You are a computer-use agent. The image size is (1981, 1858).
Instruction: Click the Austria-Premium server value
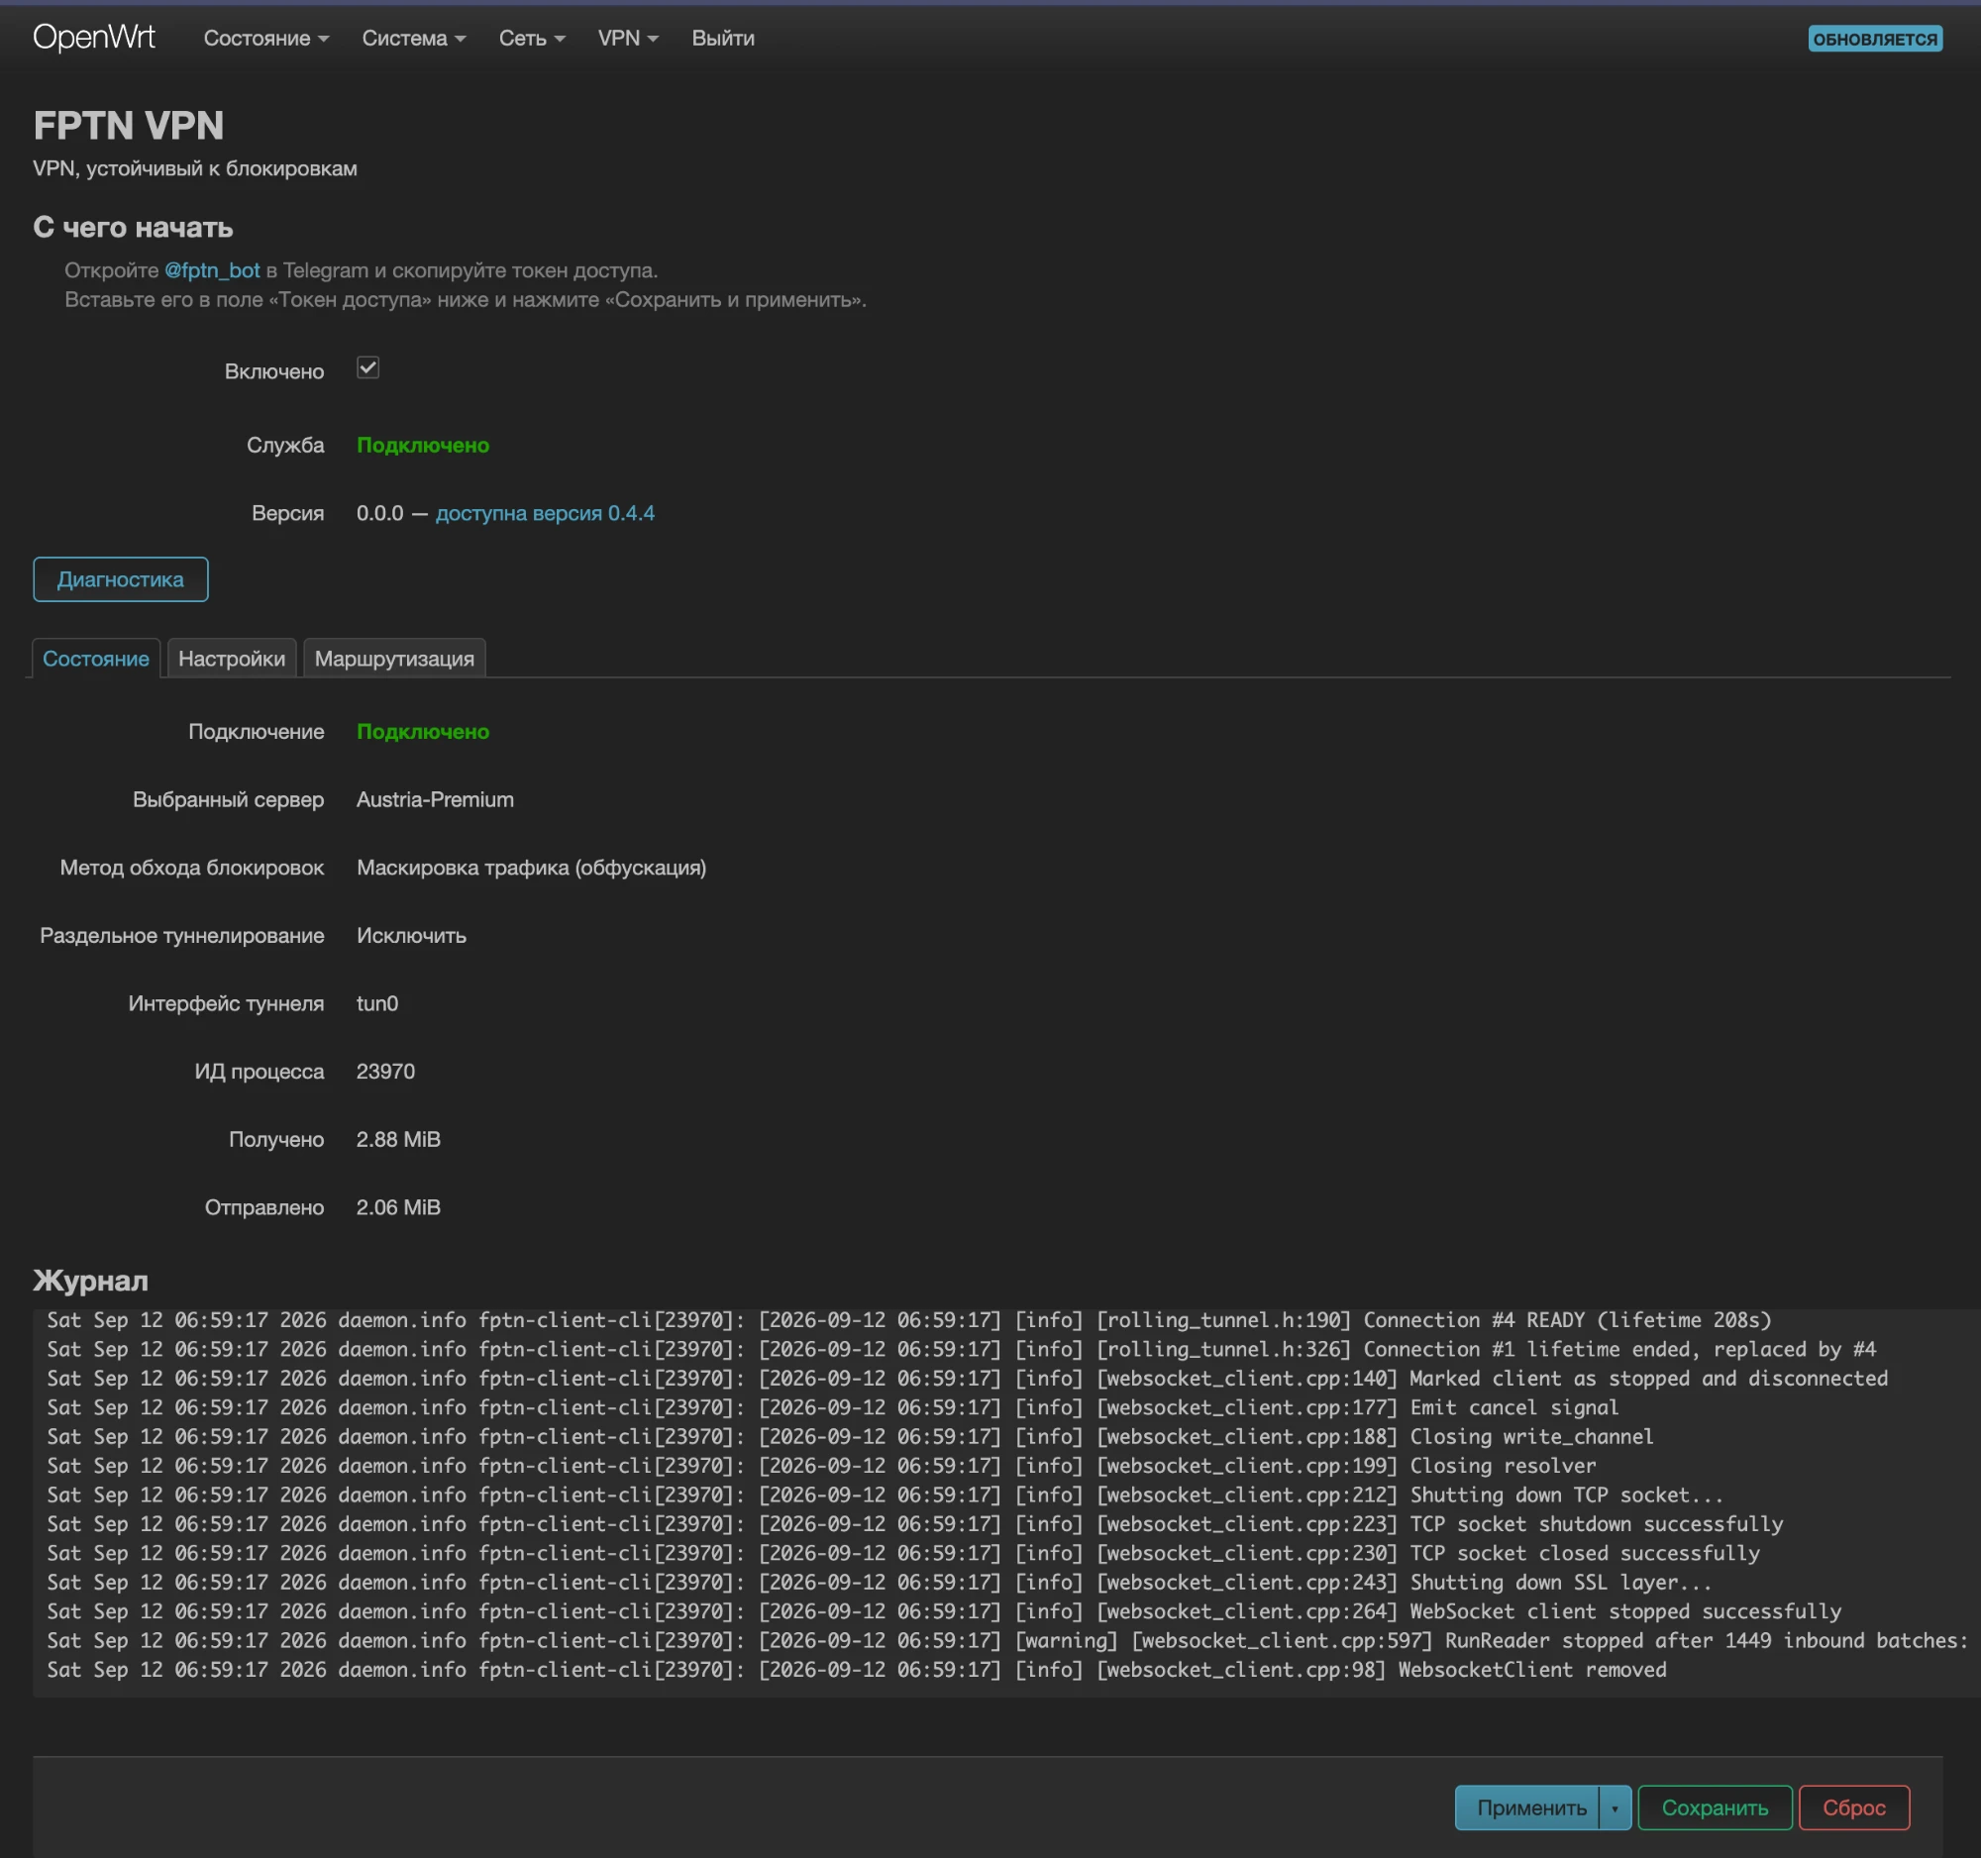(x=436, y=799)
